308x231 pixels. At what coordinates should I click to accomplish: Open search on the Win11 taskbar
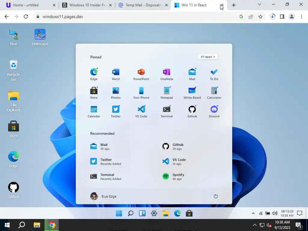131,213
